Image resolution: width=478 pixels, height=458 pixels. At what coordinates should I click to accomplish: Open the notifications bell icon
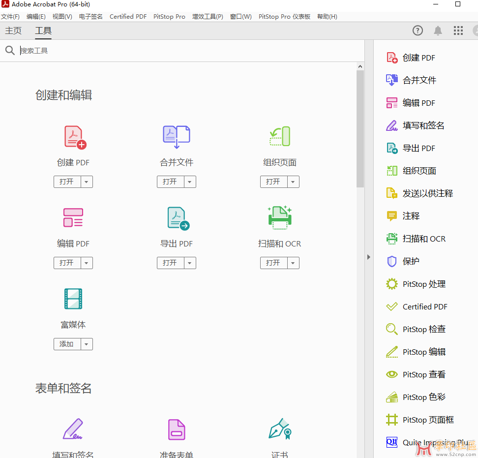click(438, 31)
